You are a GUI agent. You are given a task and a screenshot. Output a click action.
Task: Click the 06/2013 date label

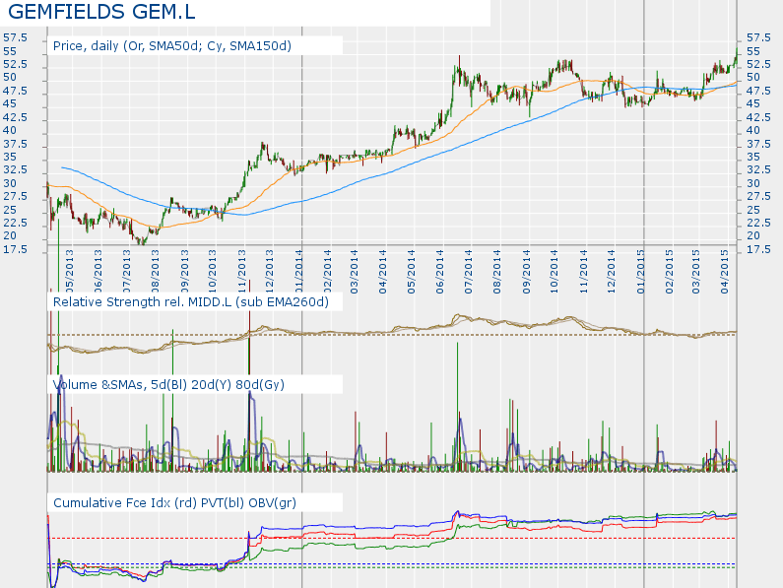point(98,271)
